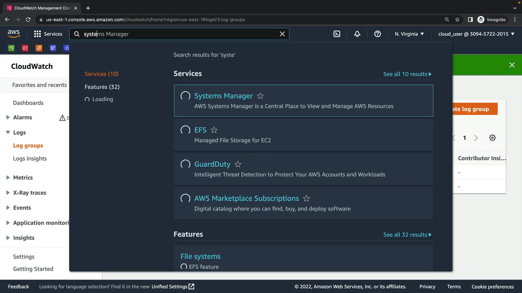Screen dimensions: 522x293
Task: Open the N. Virginia region dropdown
Action: pos(409,34)
